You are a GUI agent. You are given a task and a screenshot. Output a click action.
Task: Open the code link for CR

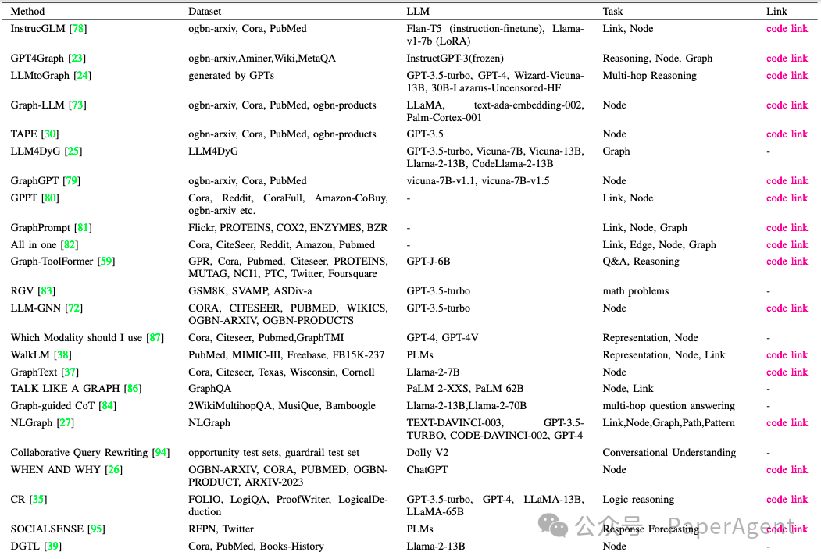(787, 500)
